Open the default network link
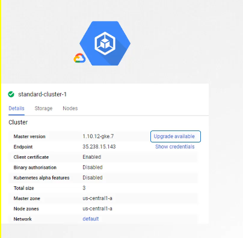 point(91,219)
